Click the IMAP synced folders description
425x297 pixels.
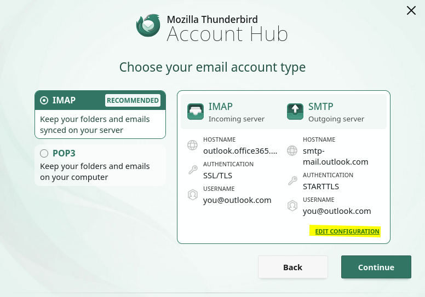[95, 125]
